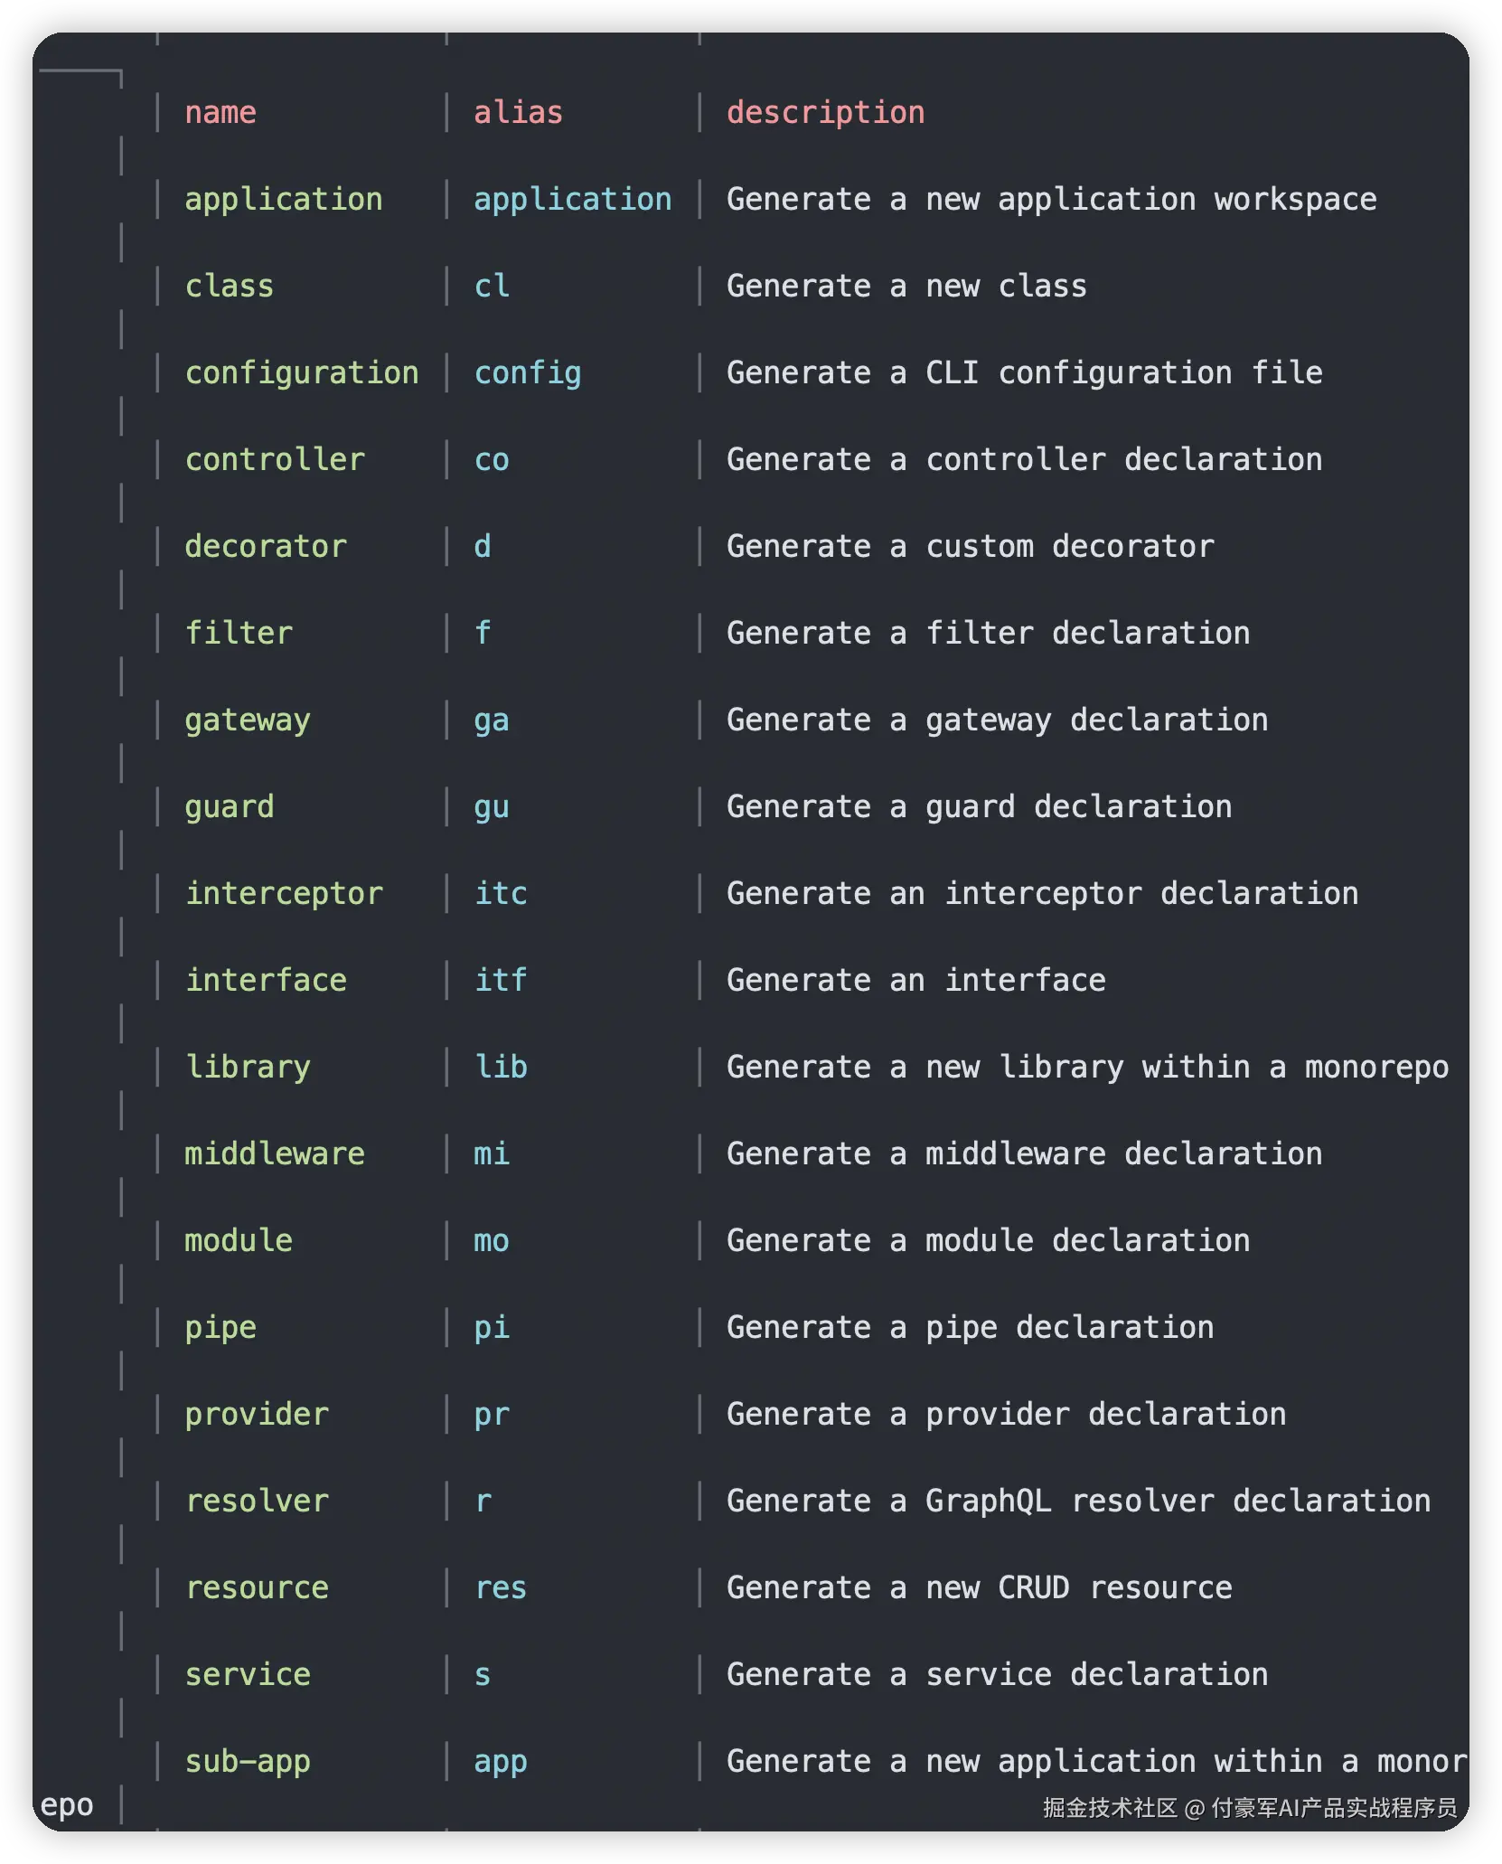
Task: Click the 'name' column header
Action: pos(221,112)
